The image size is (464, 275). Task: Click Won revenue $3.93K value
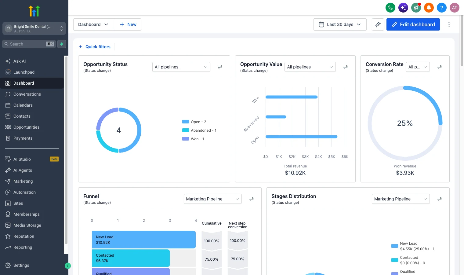(x=405, y=173)
